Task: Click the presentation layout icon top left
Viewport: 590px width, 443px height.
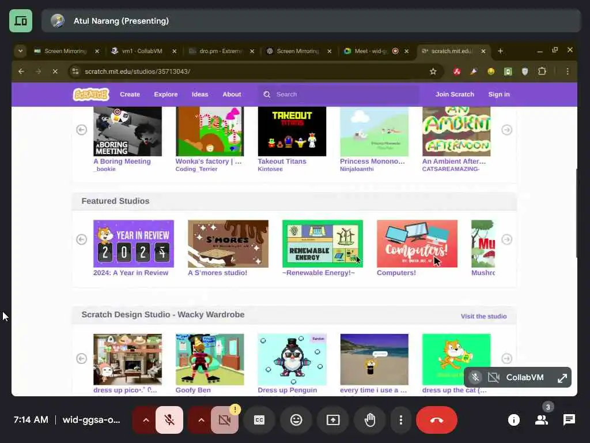Action: 21,21
